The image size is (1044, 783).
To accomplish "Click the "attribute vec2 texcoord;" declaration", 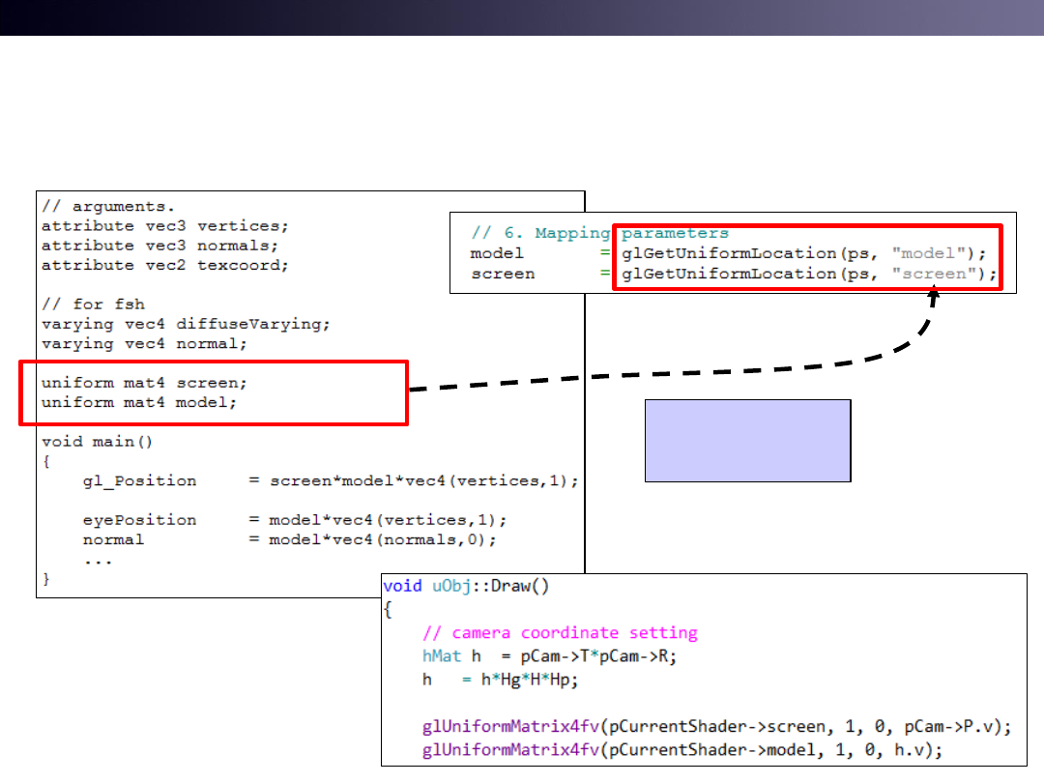I will pyautogui.click(x=164, y=265).
